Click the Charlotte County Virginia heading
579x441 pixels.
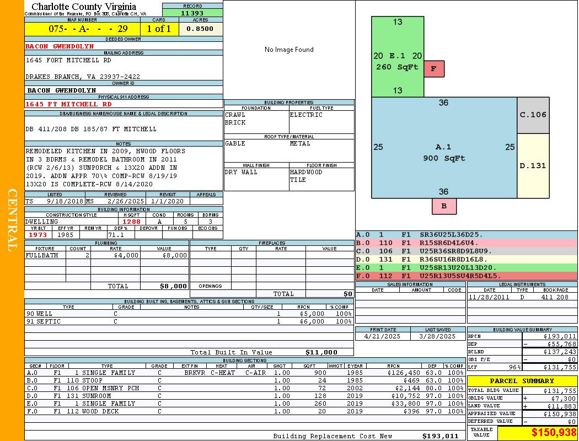[x=84, y=7]
